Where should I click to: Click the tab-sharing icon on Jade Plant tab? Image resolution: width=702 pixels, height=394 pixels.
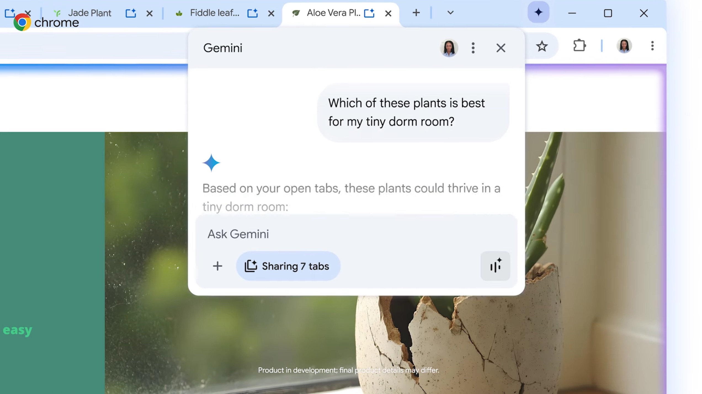tap(131, 13)
